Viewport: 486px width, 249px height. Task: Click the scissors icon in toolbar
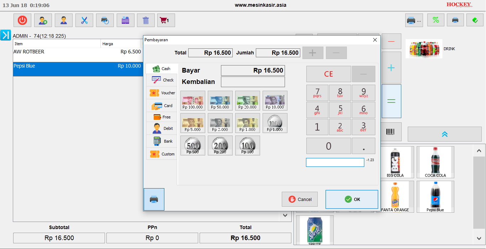click(x=84, y=20)
